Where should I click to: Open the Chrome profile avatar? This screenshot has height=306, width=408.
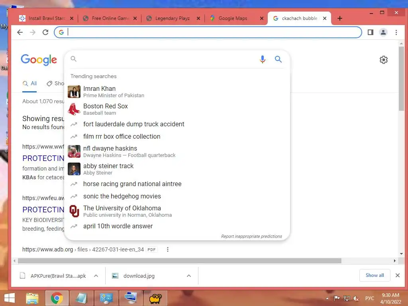(383, 32)
